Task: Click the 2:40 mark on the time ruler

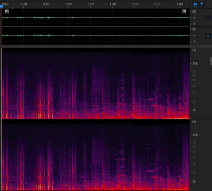Action: [179, 4]
